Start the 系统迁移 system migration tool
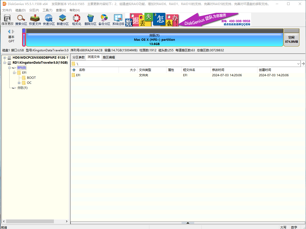 (x=118, y=20)
